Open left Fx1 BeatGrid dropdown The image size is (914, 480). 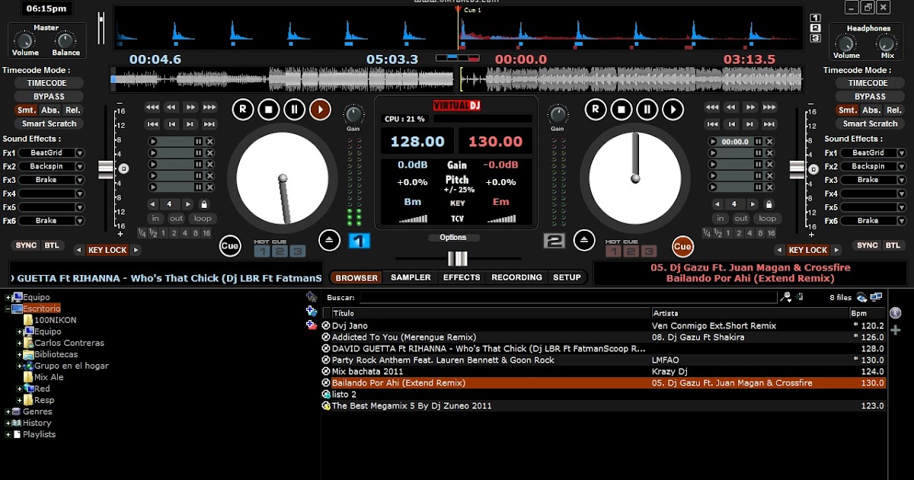coord(79,153)
